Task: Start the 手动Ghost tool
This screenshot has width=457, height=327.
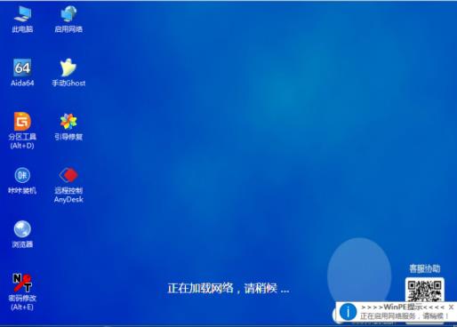Action: (x=68, y=73)
